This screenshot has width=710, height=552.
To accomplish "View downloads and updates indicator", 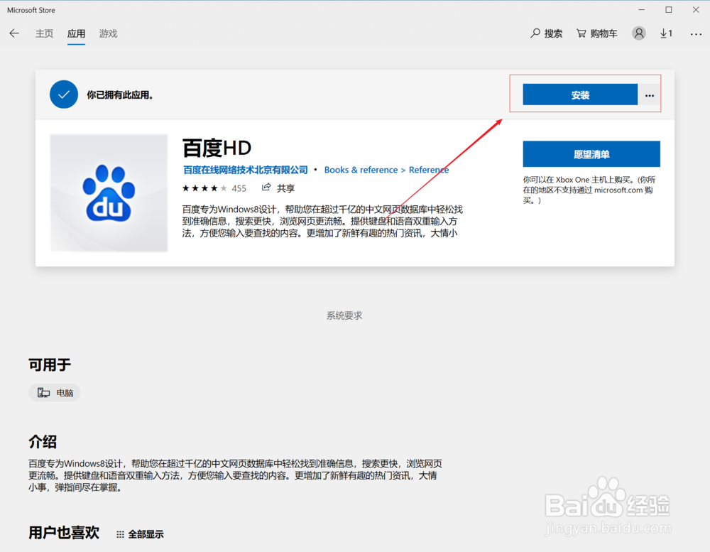I will pos(666,33).
